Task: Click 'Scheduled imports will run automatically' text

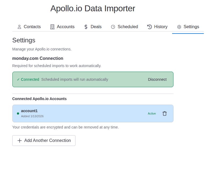Action: pyautogui.click(x=75, y=79)
